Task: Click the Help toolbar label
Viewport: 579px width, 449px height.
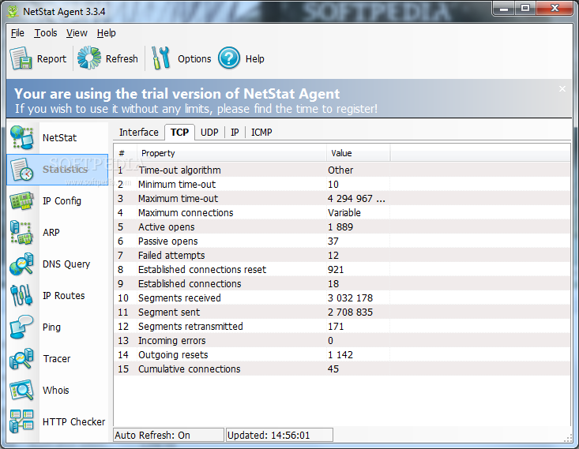Action: (255, 58)
